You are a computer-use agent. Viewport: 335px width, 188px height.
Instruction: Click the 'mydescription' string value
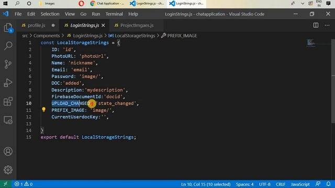[105, 90]
